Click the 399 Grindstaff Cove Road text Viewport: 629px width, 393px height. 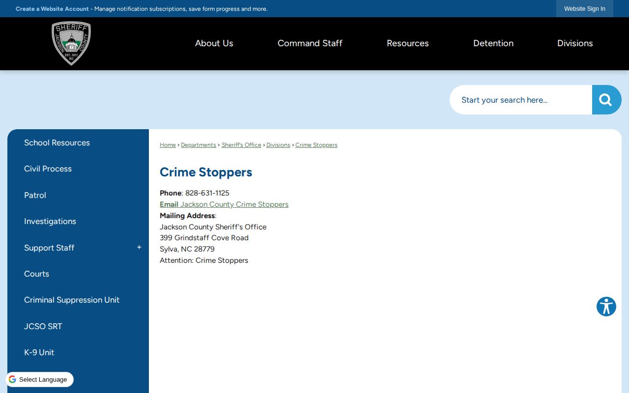coord(204,238)
